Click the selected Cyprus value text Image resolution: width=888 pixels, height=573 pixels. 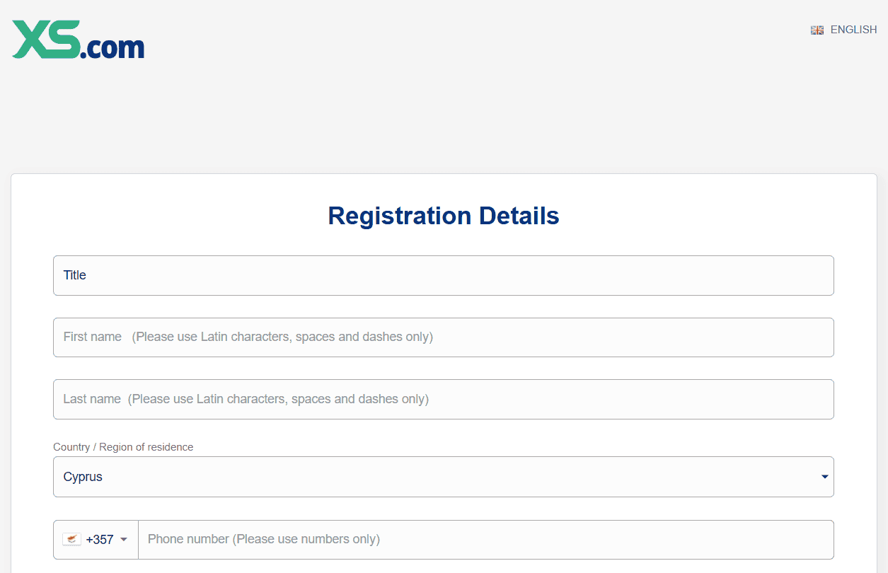pyautogui.click(x=83, y=477)
